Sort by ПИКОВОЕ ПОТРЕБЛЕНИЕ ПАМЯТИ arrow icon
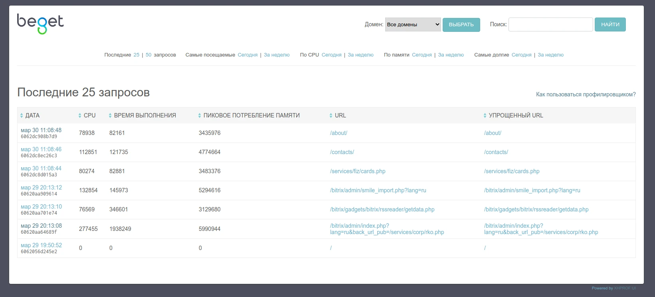The image size is (655, 297). [200, 115]
